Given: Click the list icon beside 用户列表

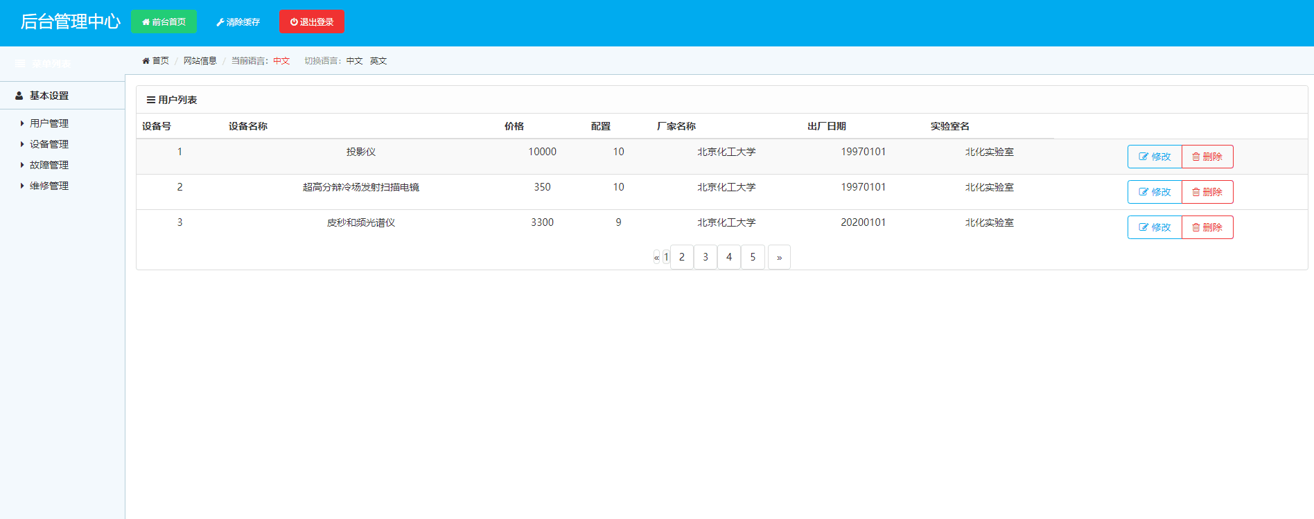Looking at the screenshot, I should click(151, 100).
